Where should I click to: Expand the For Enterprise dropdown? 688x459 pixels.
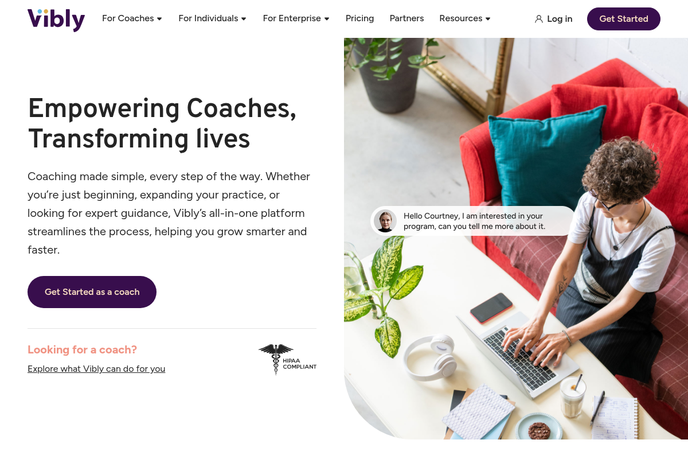pyautogui.click(x=292, y=18)
